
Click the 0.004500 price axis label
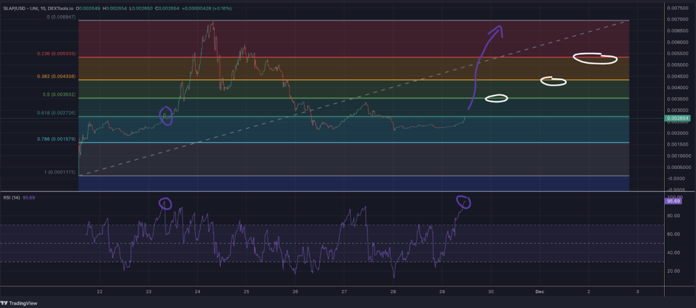click(x=677, y=76)
